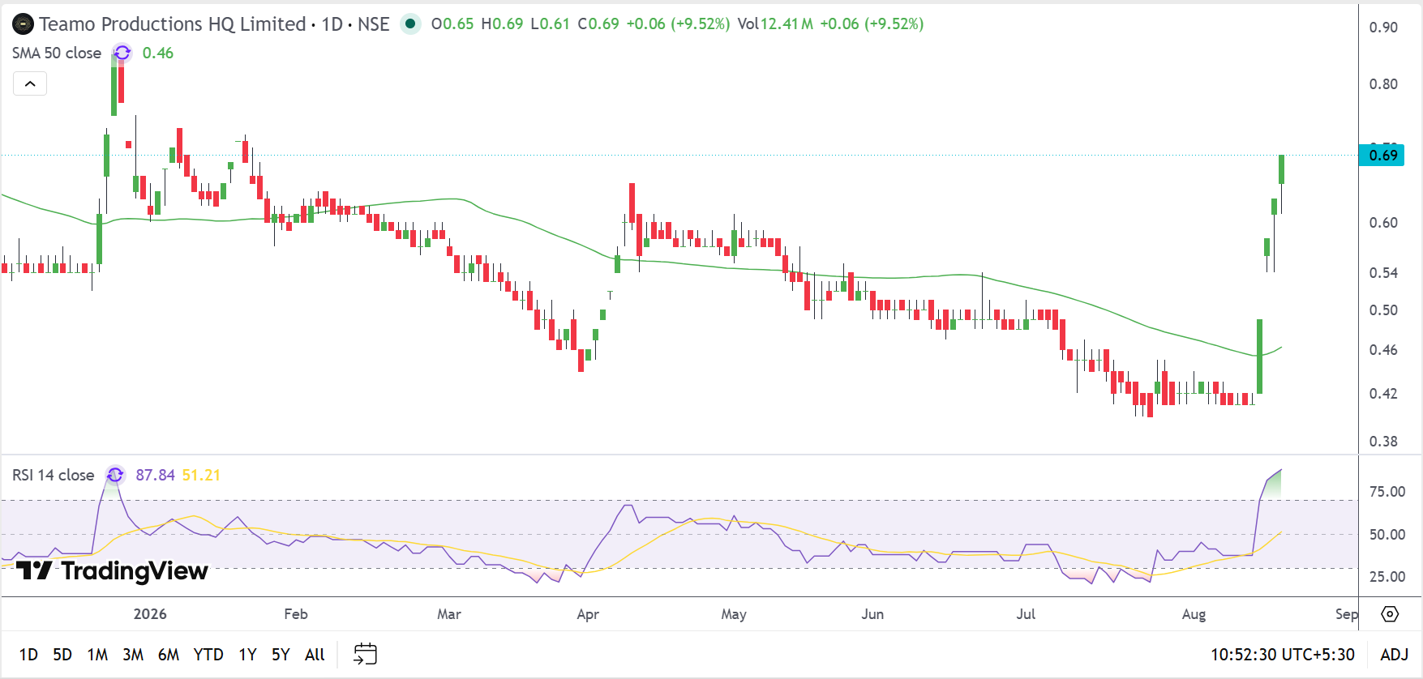Image resolution: width=1423 pixels, height=679 pixels.
Task: Click the 0.90 price axis label
Action: tap(1383, 28)
